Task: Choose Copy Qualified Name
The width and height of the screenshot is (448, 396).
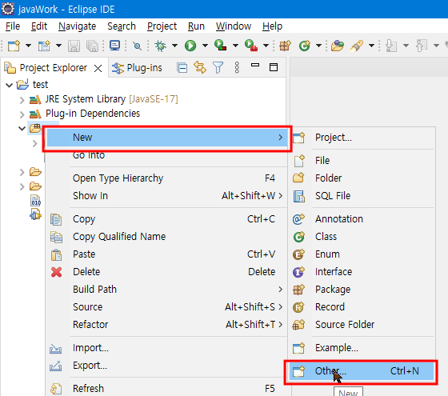Action: point(167,237)
